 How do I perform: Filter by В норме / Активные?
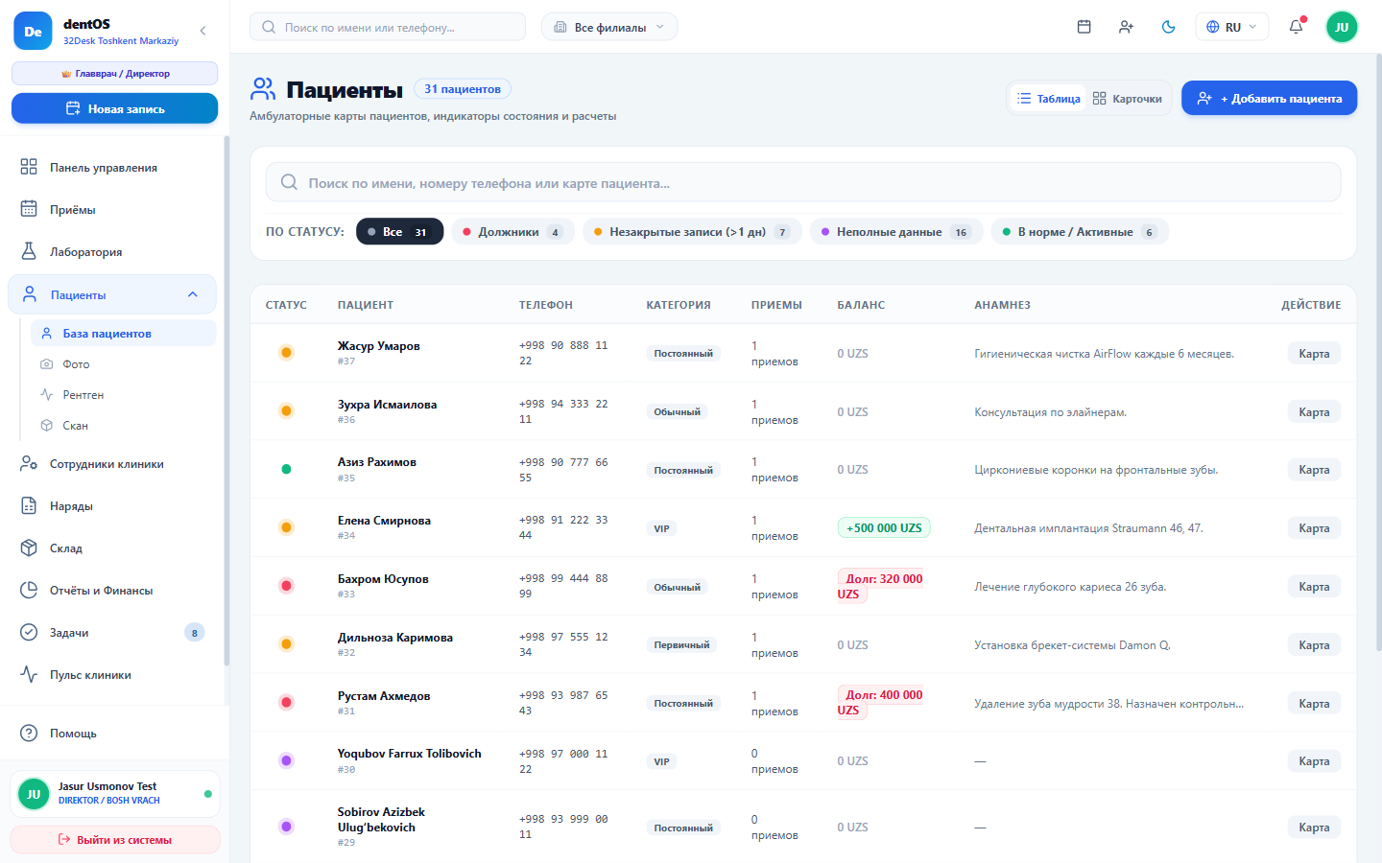coord(1080,231)
